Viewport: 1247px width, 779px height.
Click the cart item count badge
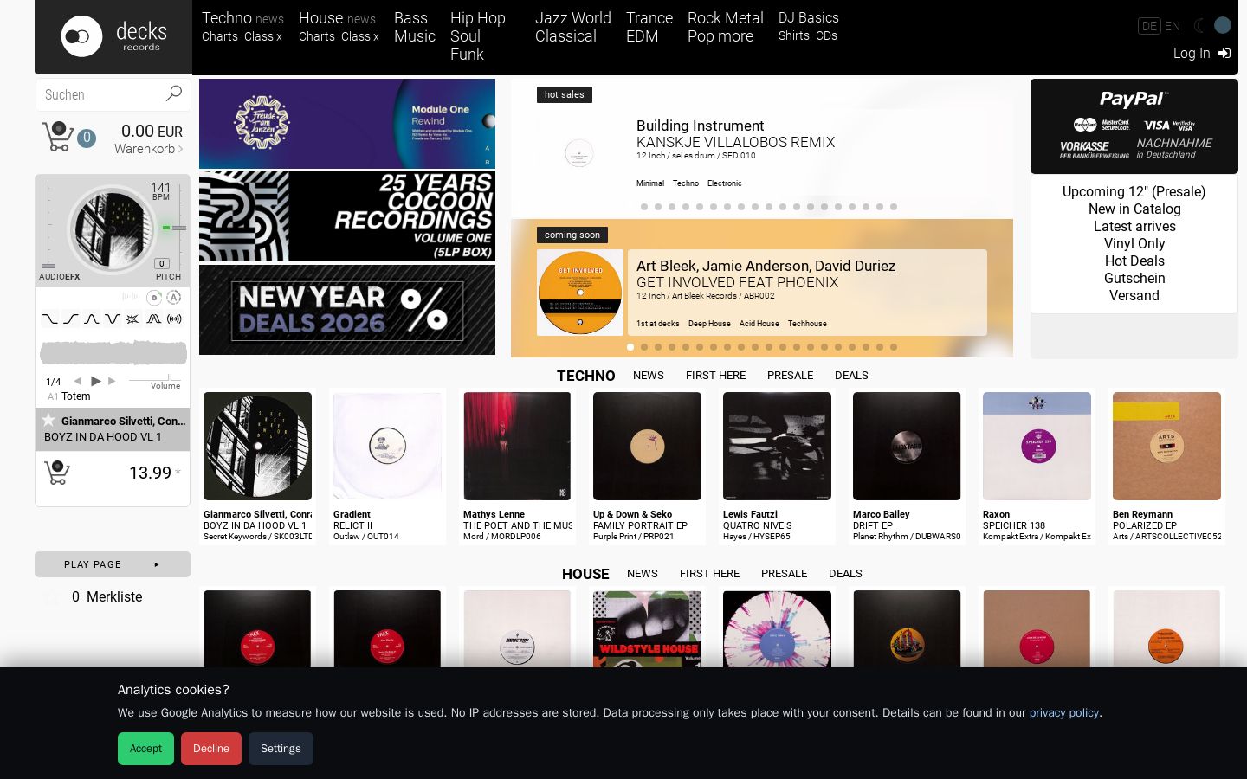click(x=87, y=138)
